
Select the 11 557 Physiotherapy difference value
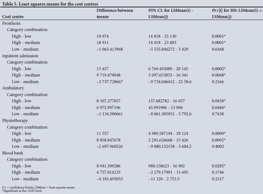[104, 133]
